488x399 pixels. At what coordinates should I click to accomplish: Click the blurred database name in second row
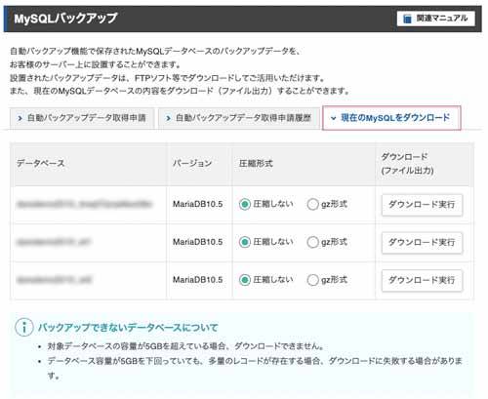tap(54, 242)
